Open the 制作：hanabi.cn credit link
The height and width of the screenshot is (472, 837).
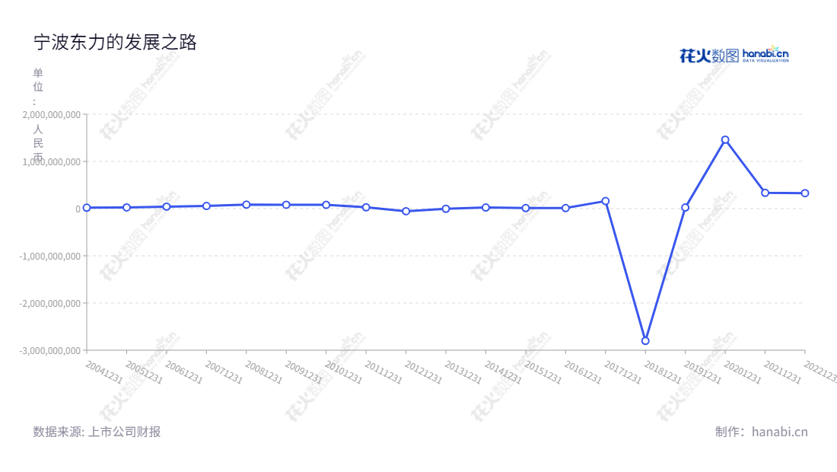pos(761,432)
